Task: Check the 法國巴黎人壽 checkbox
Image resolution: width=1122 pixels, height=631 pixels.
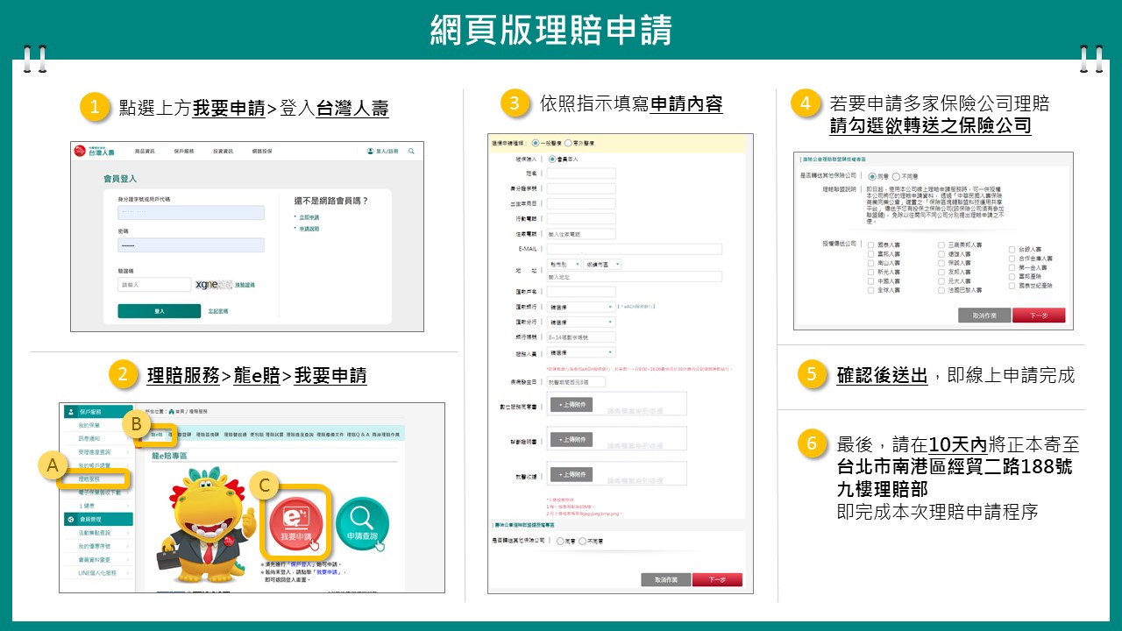Action: point(941,290)
